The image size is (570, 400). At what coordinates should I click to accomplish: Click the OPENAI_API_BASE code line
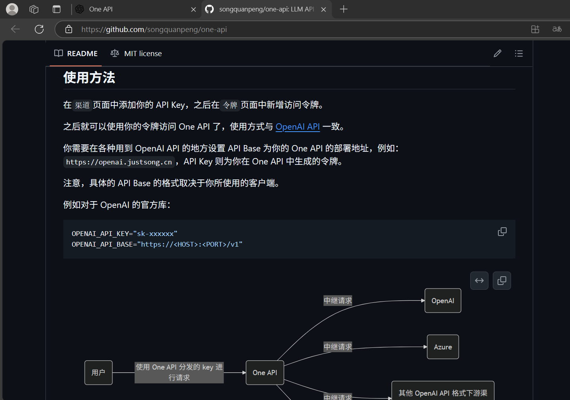point(157,245)
